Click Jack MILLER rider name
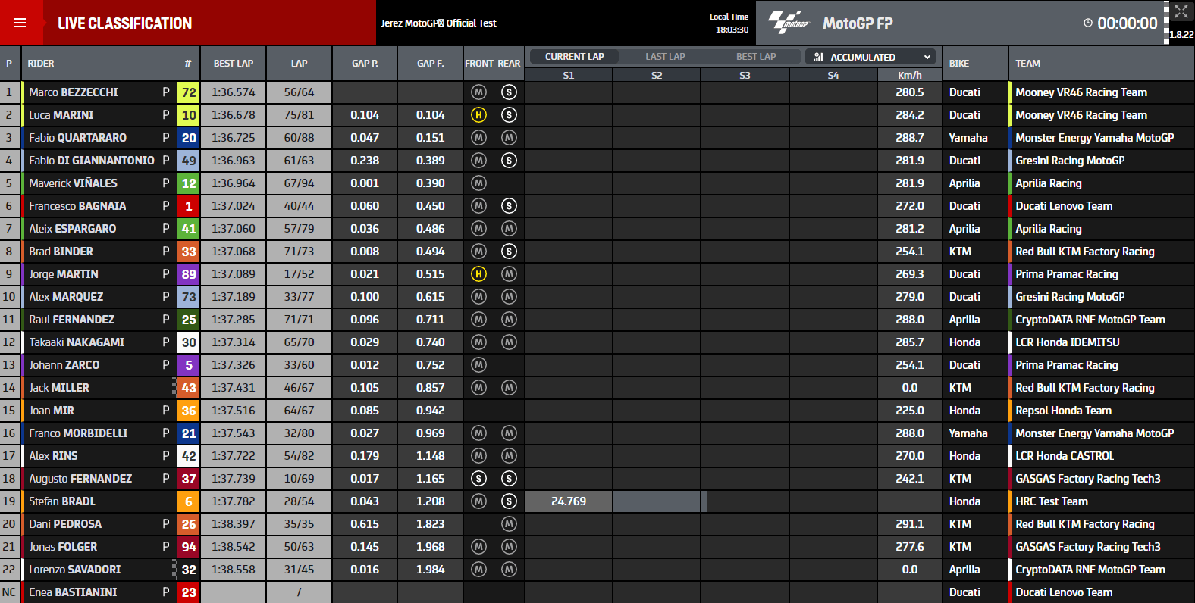 pos(59,388)
